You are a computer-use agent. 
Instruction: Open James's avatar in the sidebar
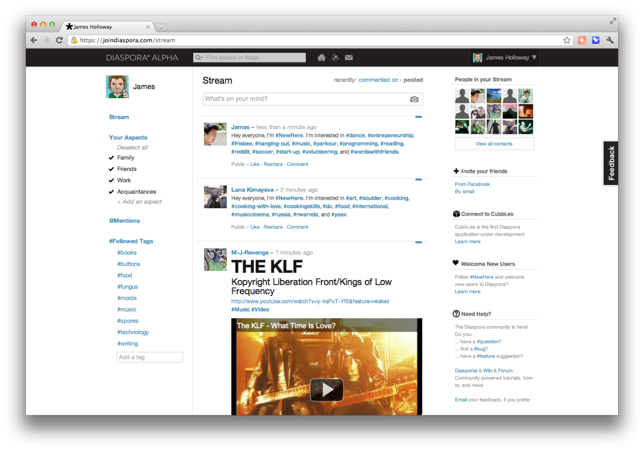[x=117, y=87]
